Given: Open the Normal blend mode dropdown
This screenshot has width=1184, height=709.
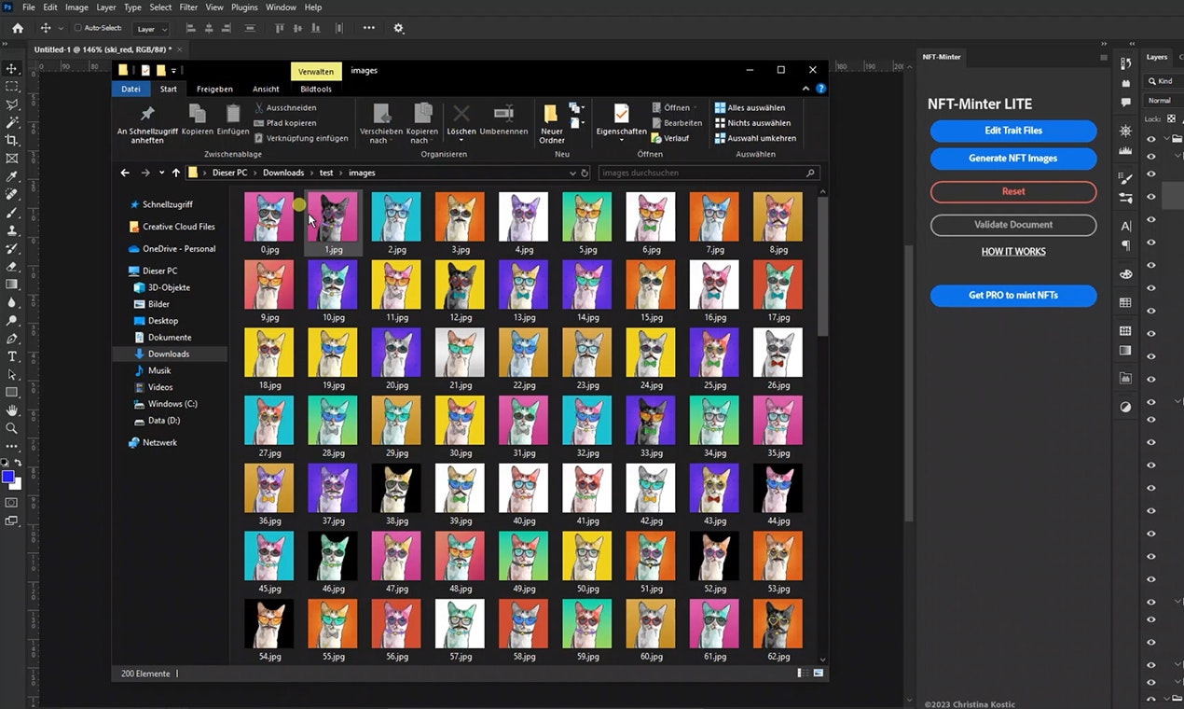Looking at the screenshot, I should point(1163,100).
